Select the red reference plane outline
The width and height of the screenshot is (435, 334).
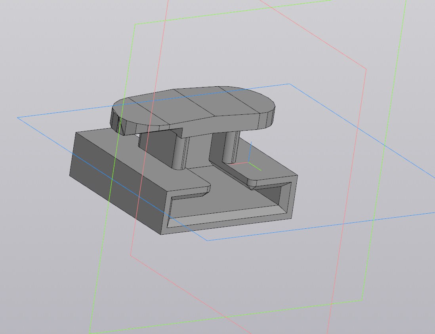pos(248,167)
